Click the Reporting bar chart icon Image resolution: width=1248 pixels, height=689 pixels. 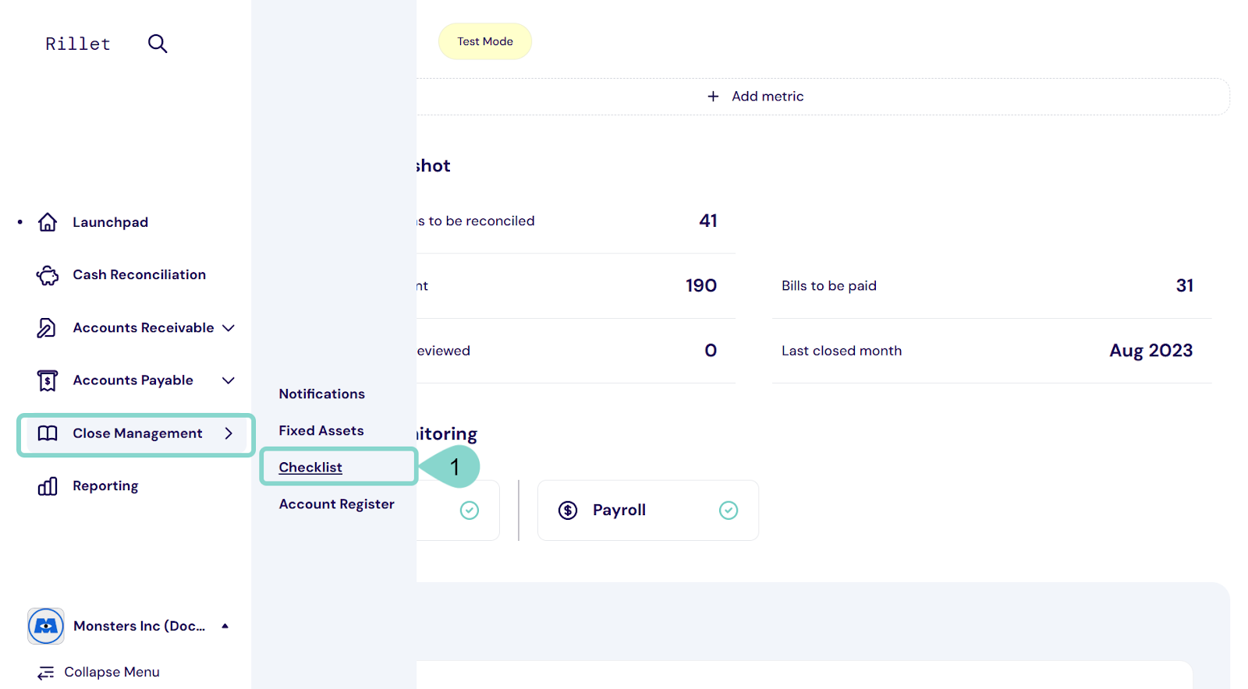pyautogui.click(x=48, y=486)
